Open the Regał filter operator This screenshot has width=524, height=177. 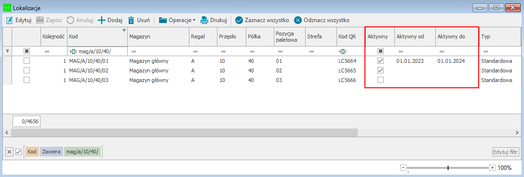pyautogui.click(x=196, y=52)
